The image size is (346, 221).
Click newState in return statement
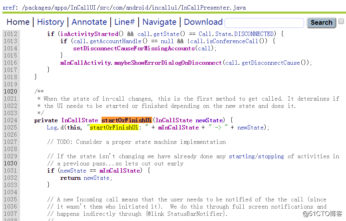point(96,178)
